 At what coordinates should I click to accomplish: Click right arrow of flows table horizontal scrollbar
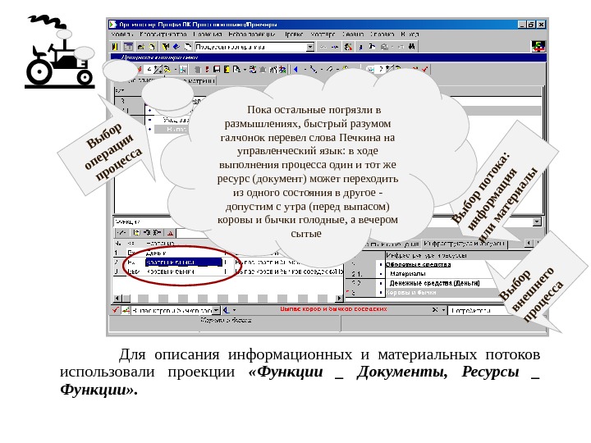click(339, 299)
